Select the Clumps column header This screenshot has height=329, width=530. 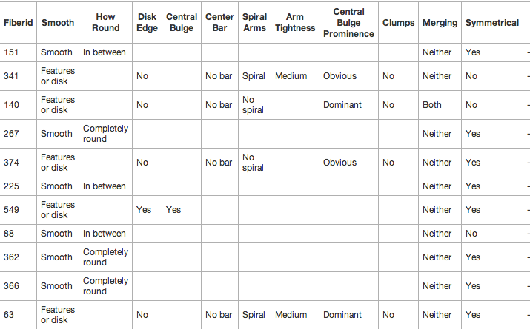pos(398,23)
